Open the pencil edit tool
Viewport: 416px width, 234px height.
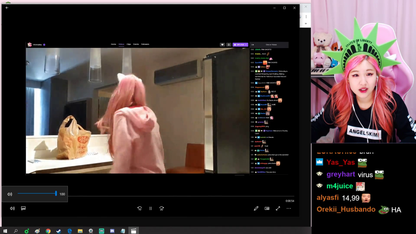pyautogui.click(x=256, y=208)
